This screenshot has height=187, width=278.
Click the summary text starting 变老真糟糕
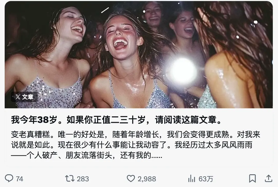[136, 145]
